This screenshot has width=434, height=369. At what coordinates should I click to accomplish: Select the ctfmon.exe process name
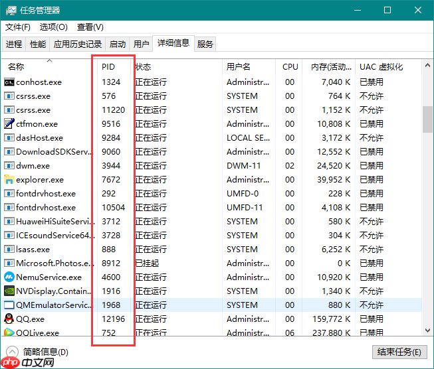click(37, 124)
